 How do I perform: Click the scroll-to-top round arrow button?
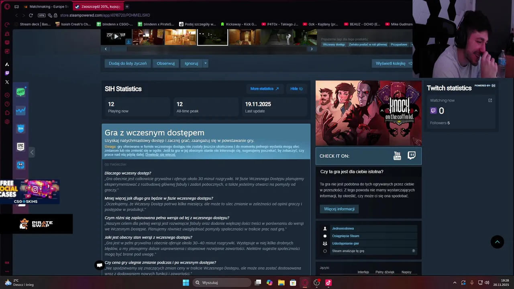[x=497, y=242]
